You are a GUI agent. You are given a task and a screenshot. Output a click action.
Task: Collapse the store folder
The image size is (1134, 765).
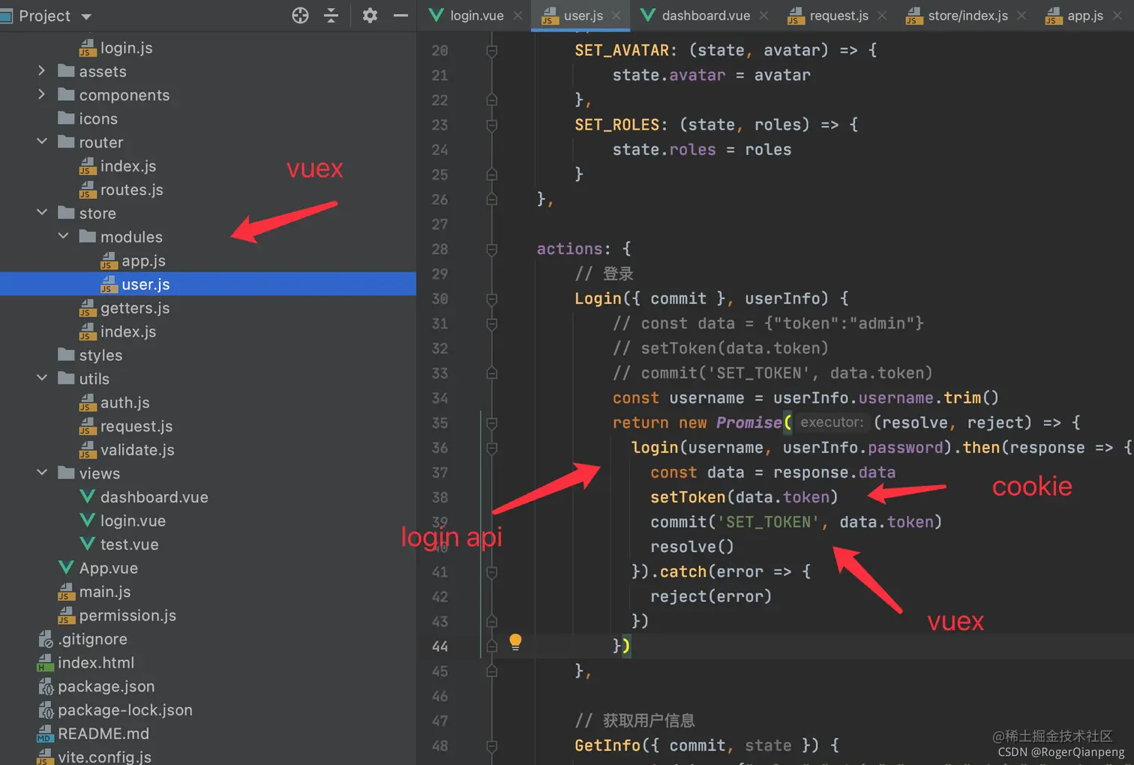click(42, 213)
